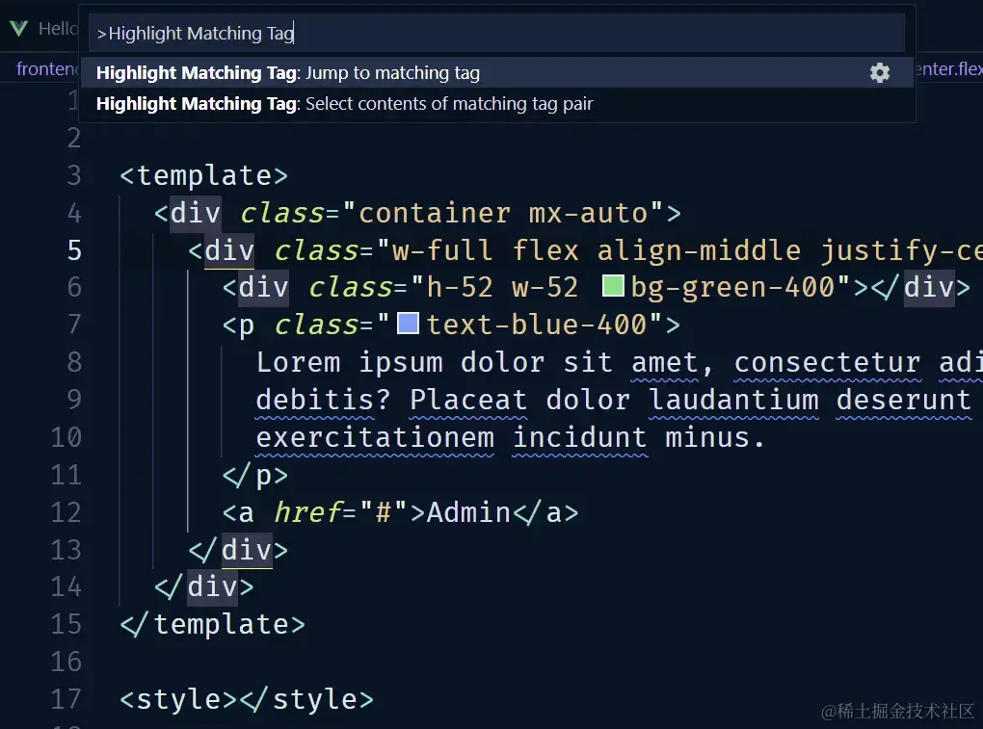Click the green bg-green-400 color swatch
This screenshot has height=729, width=983.
[x=613, y=287]
